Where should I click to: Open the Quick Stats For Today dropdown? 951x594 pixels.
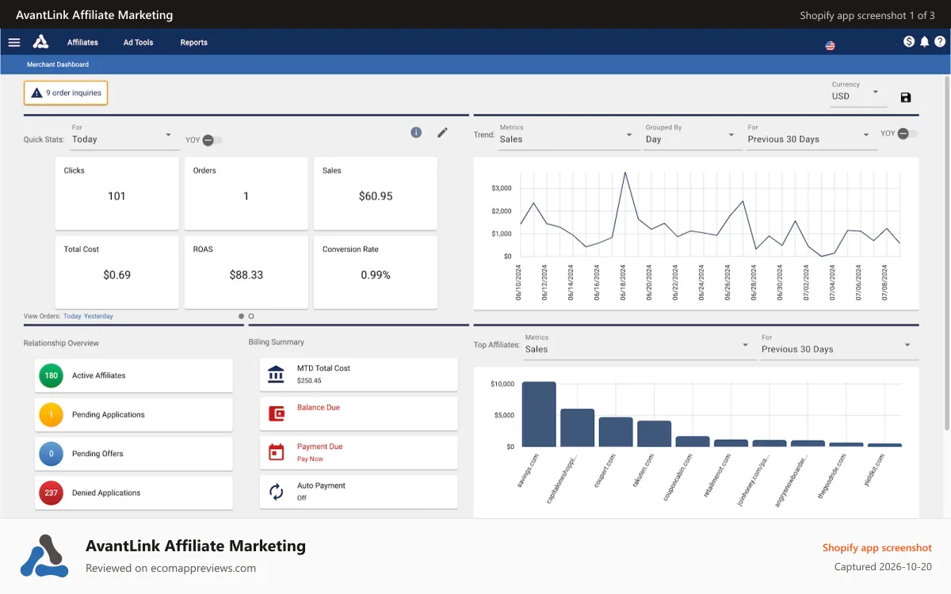[x=124, y=135]
